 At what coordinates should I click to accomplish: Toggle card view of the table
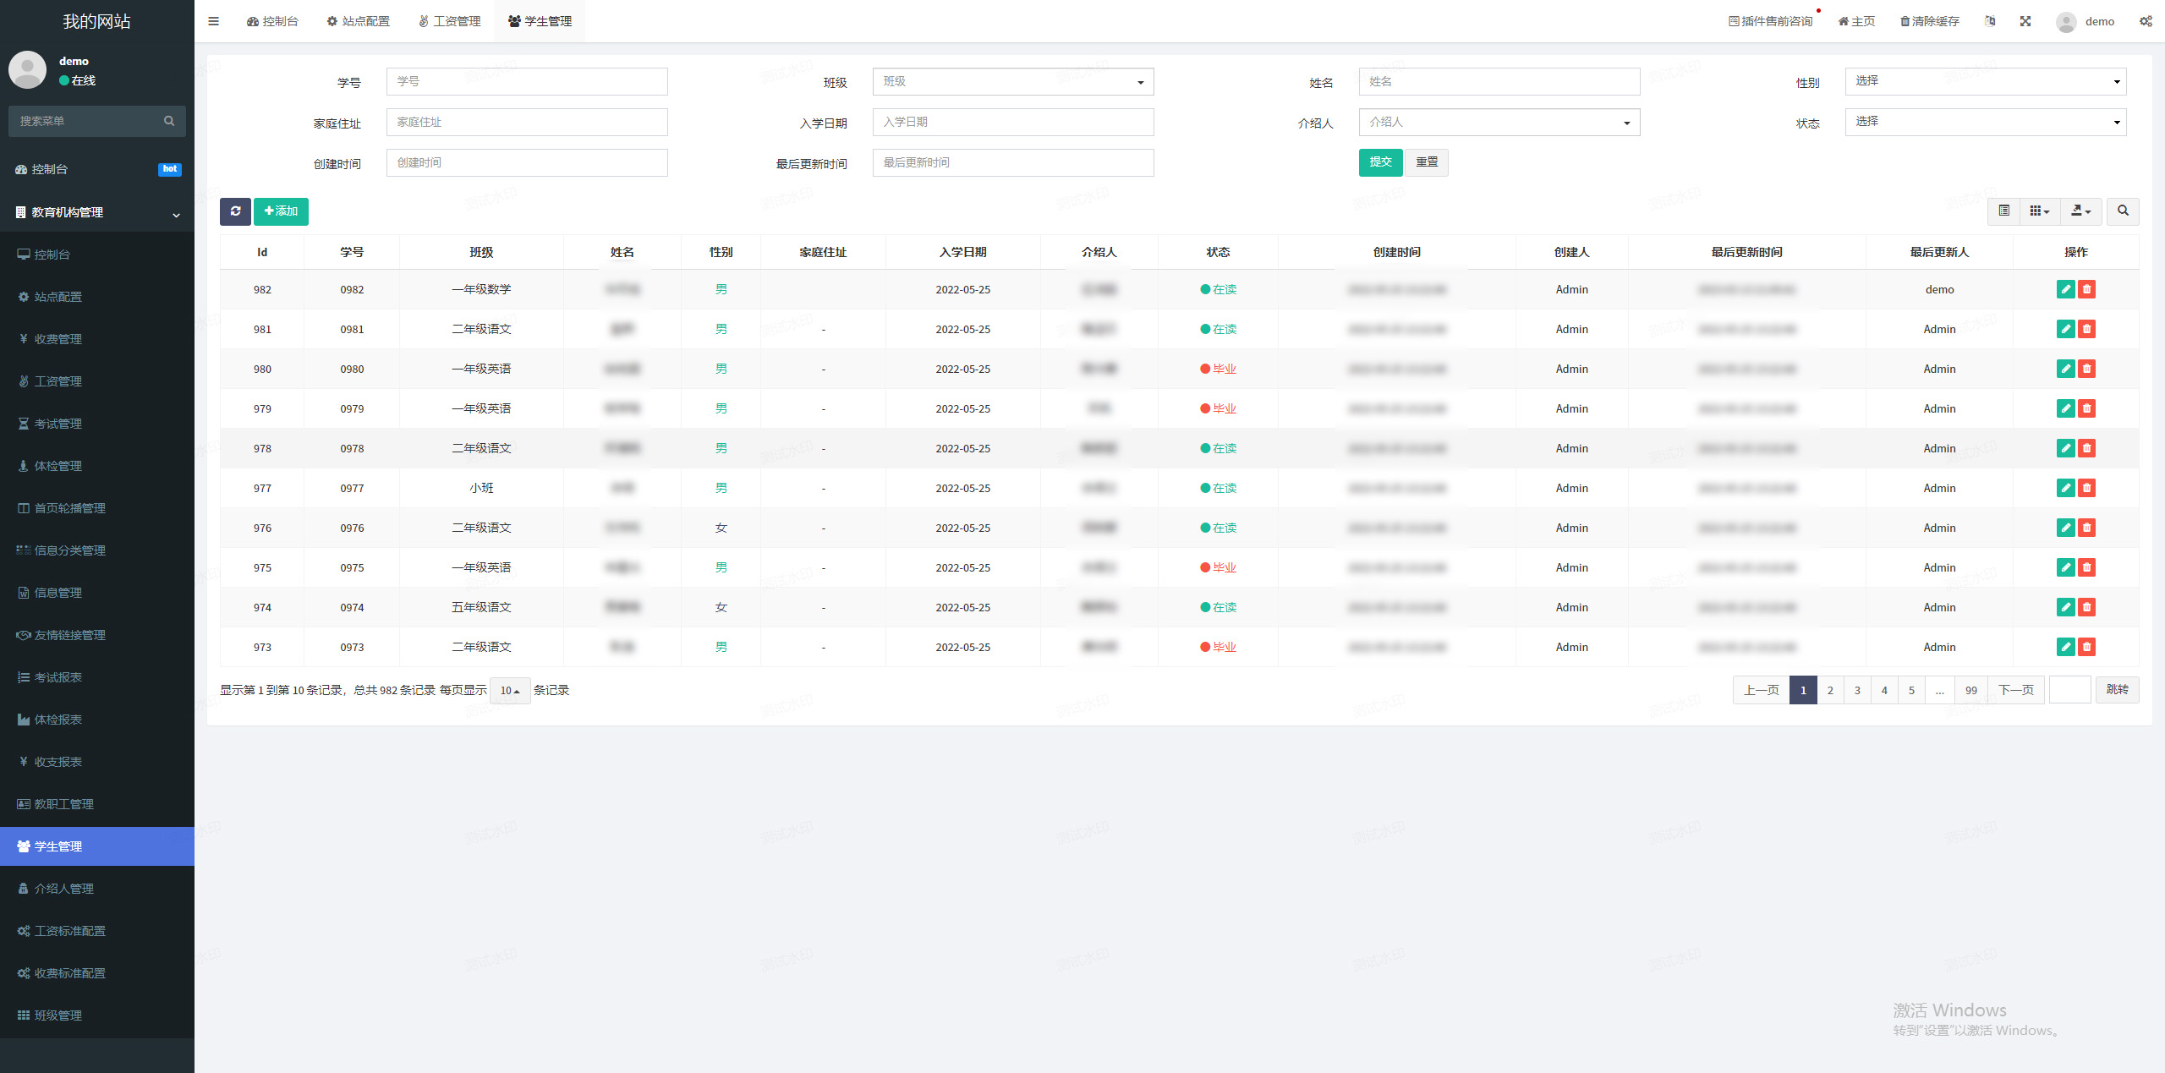click(x=2003, y=211)
